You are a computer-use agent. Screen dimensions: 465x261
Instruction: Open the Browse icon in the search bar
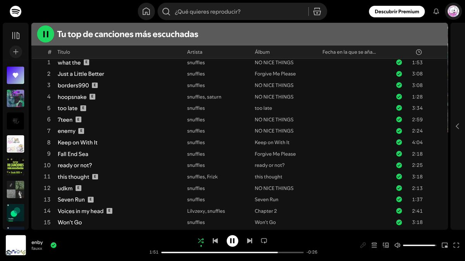coord(317,12)
